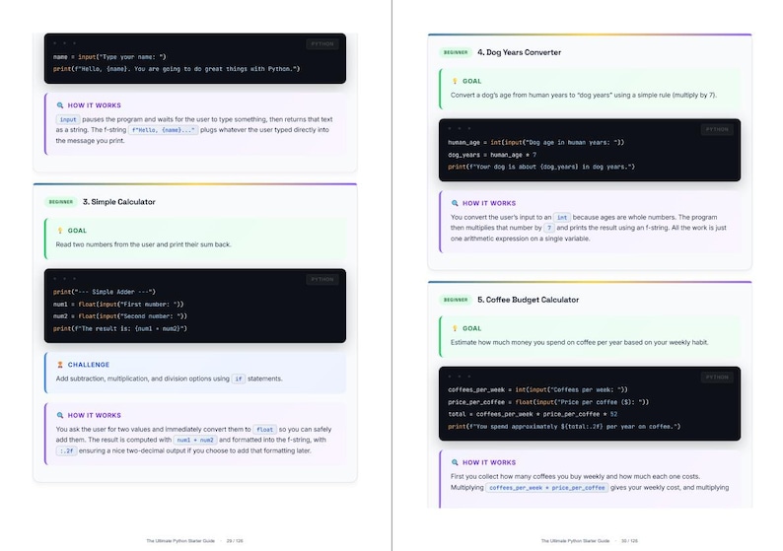Screen dimensions: 783x551
Task: Click the code line print("--- Simple Adder ---")
Action: point(105,292)
